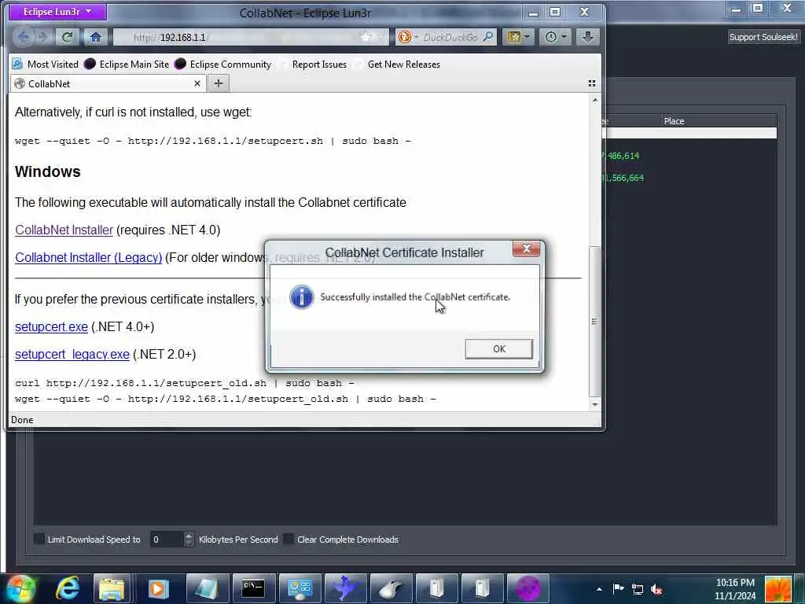Viewport: 805px width, 604px height.
Task: Go back with the browser Back arrow
Action: tap(23, 37)
